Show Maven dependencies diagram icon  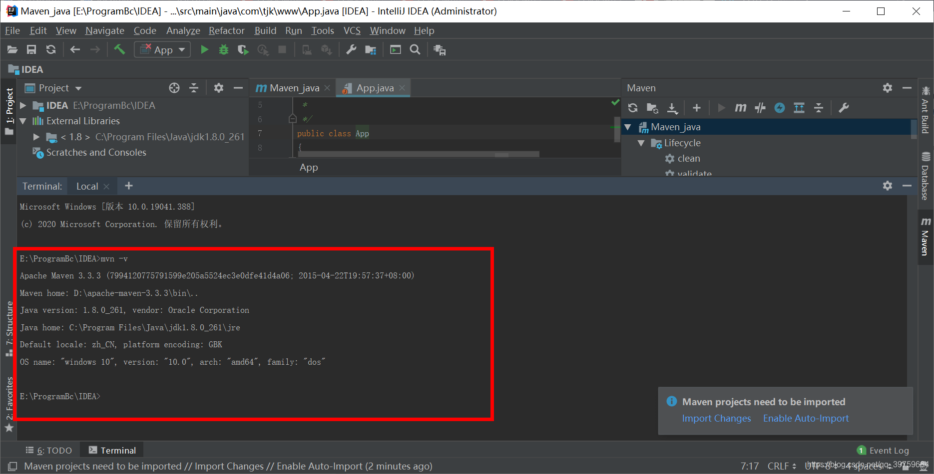click(x=799, y=108)
